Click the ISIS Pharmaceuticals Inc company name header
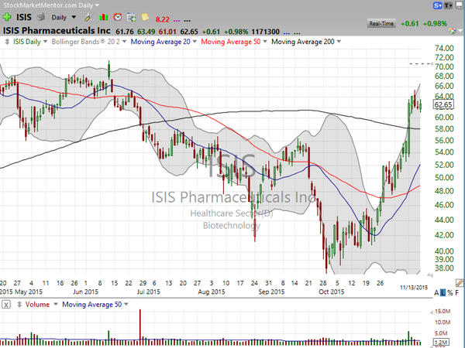 tap(57, 30)
